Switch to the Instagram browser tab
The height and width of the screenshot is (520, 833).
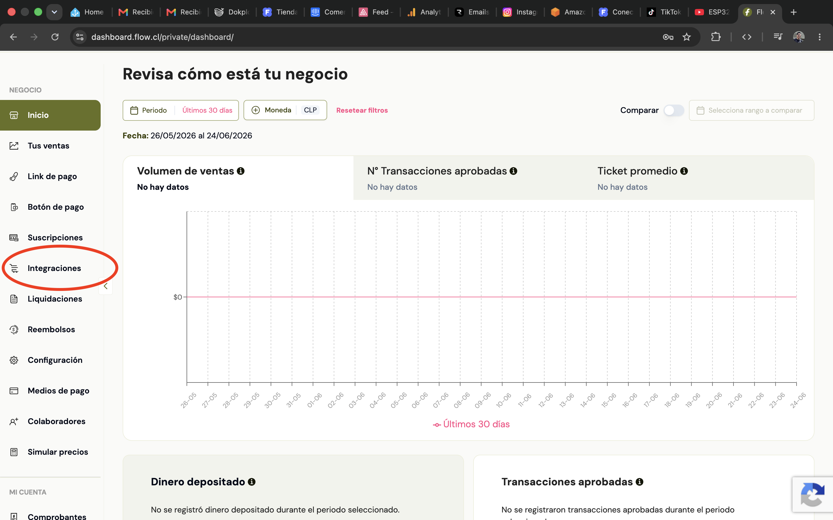pos(520,12)
